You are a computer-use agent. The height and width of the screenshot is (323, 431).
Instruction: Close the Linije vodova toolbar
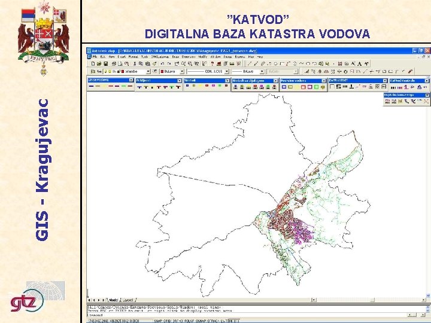[131, 80]
